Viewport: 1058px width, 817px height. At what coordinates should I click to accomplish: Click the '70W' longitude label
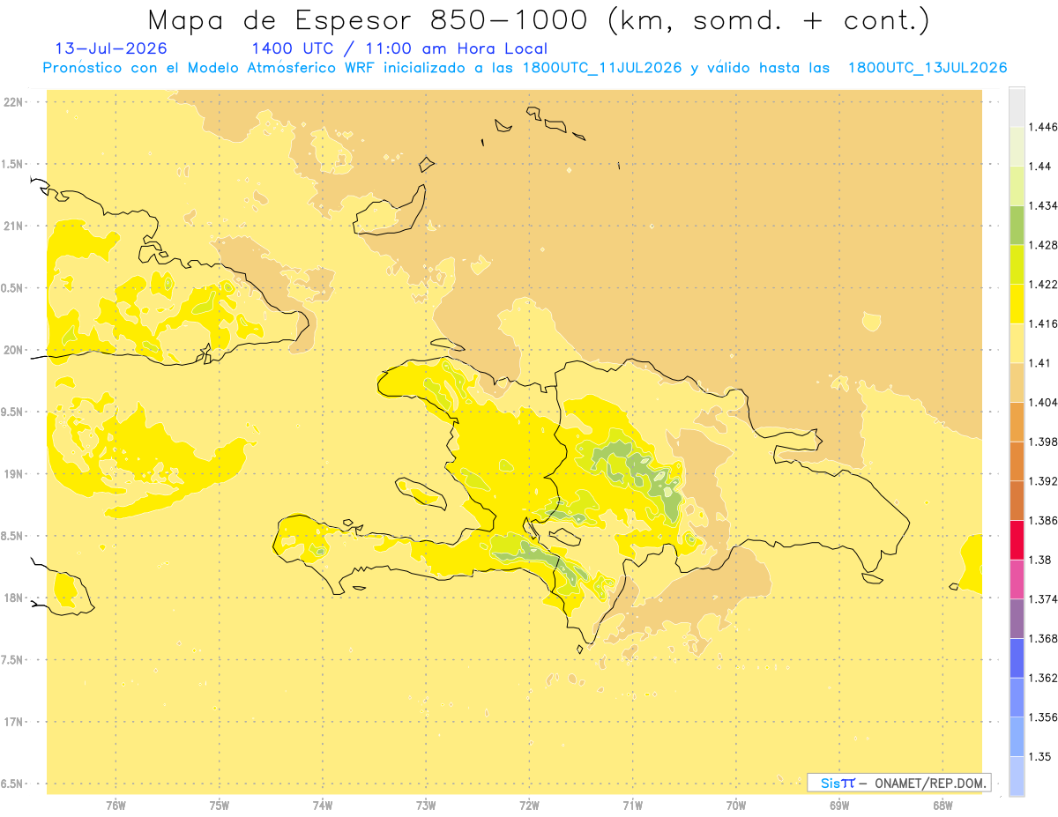coord(736,805)
